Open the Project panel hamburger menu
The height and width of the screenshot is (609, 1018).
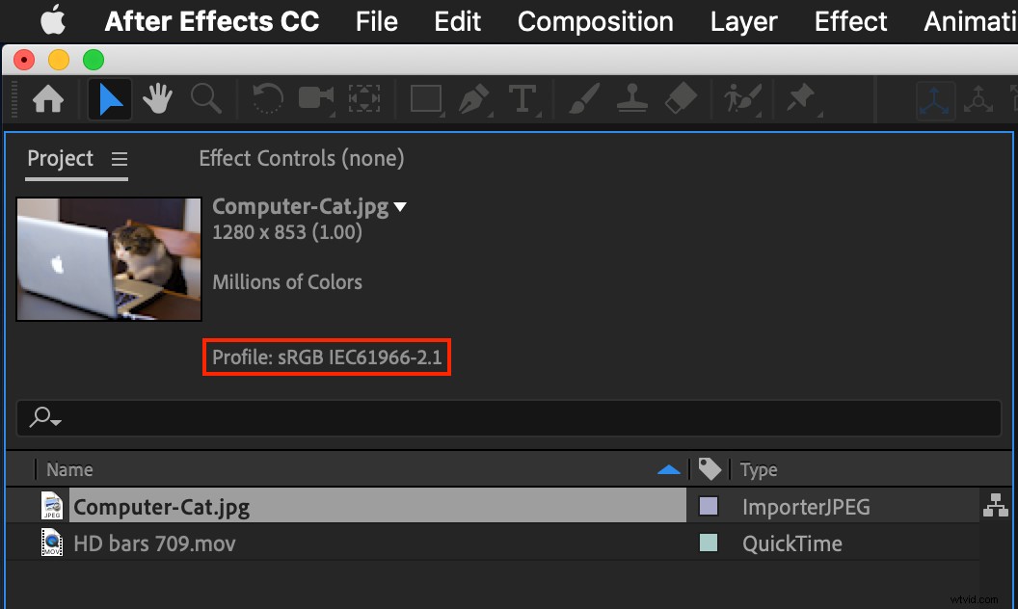coord(120,159)
